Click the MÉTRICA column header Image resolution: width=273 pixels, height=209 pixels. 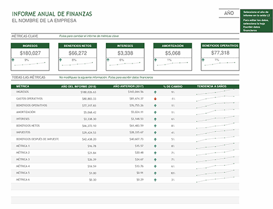tap(22, 86)
